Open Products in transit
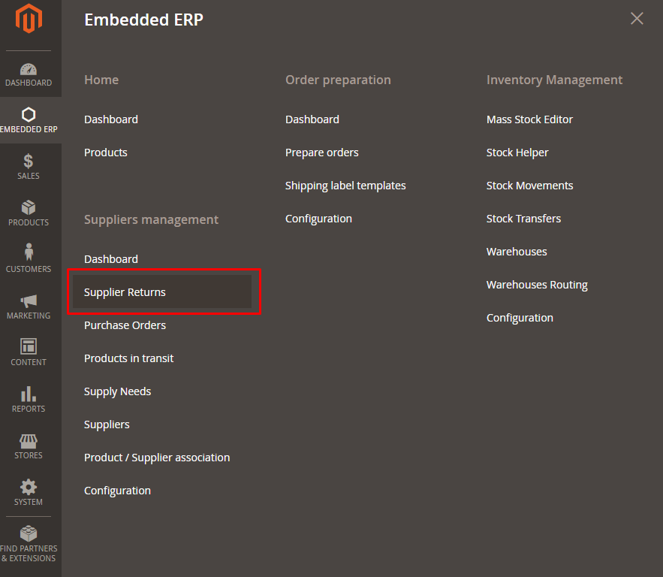The width and height of the screenshot is (663, 577). tap(128, 358)
